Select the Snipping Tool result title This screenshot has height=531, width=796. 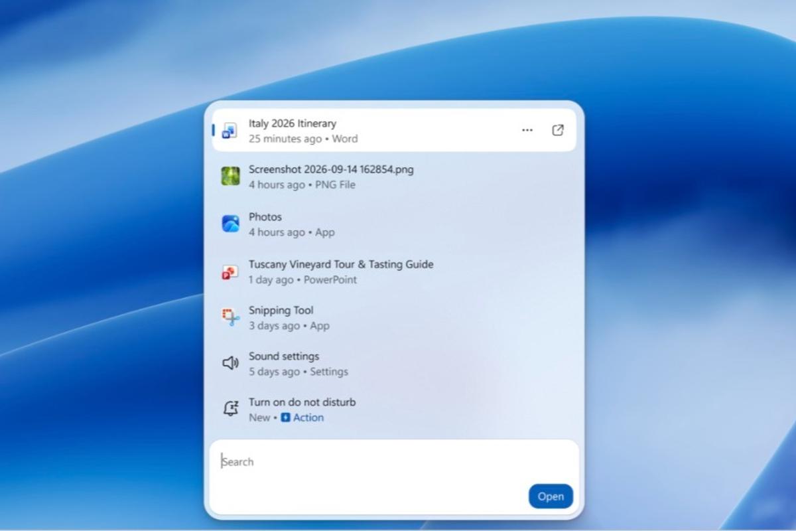click(281, 311)
